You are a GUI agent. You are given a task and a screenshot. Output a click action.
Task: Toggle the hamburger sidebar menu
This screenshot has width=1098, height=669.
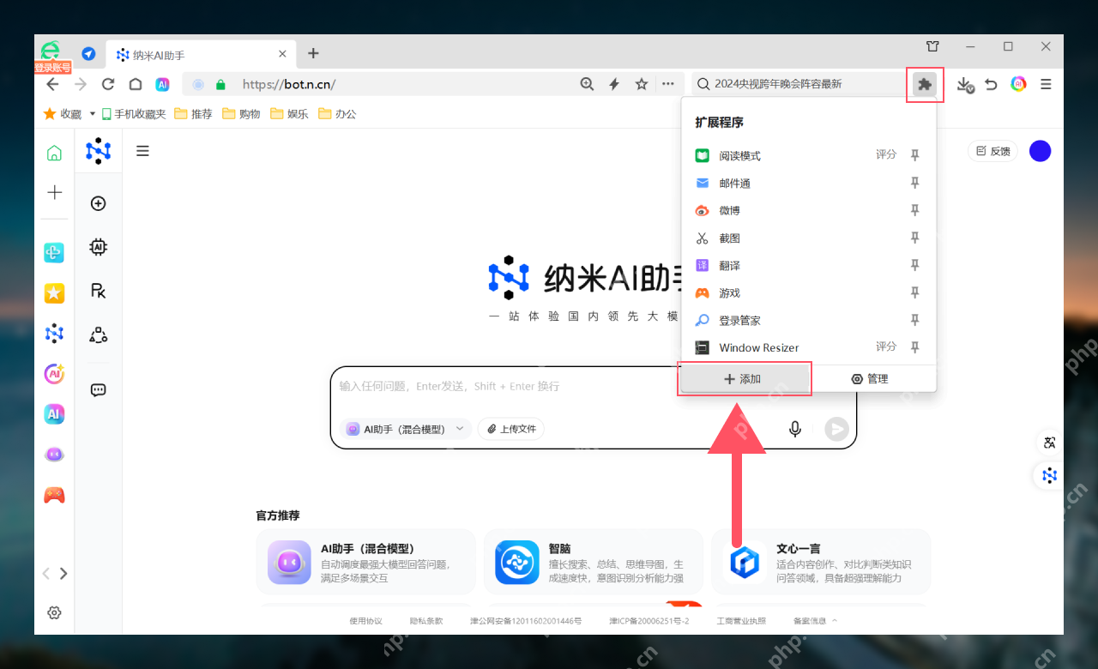143,151
